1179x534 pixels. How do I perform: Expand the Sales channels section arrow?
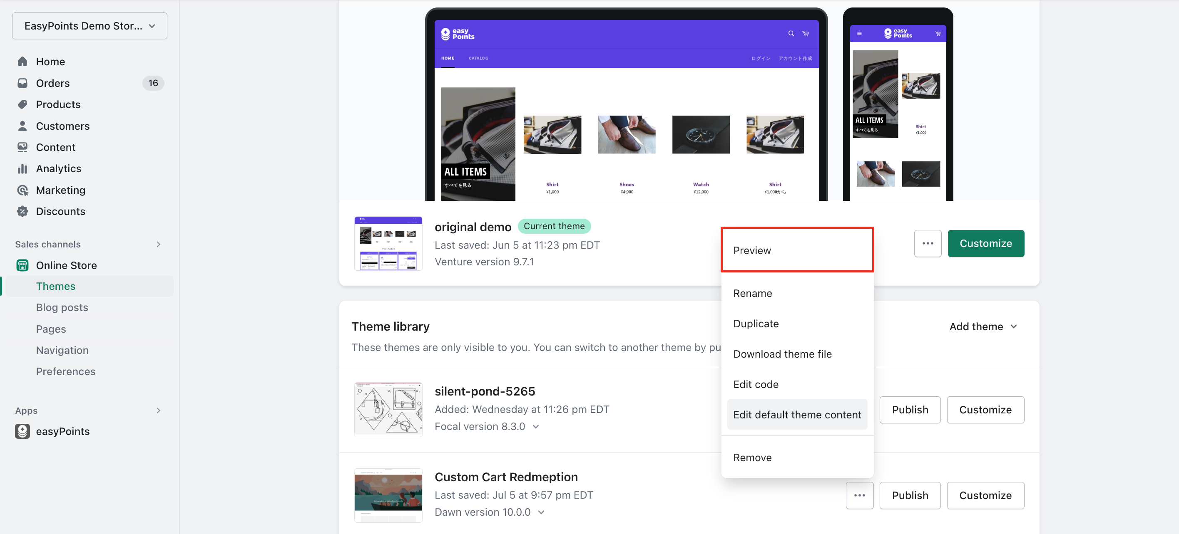click(158, 244)
